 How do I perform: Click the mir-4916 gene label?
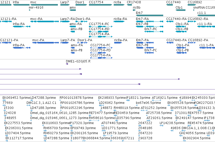point(36,7)
